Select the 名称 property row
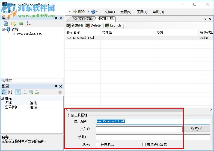 point(32,103)
